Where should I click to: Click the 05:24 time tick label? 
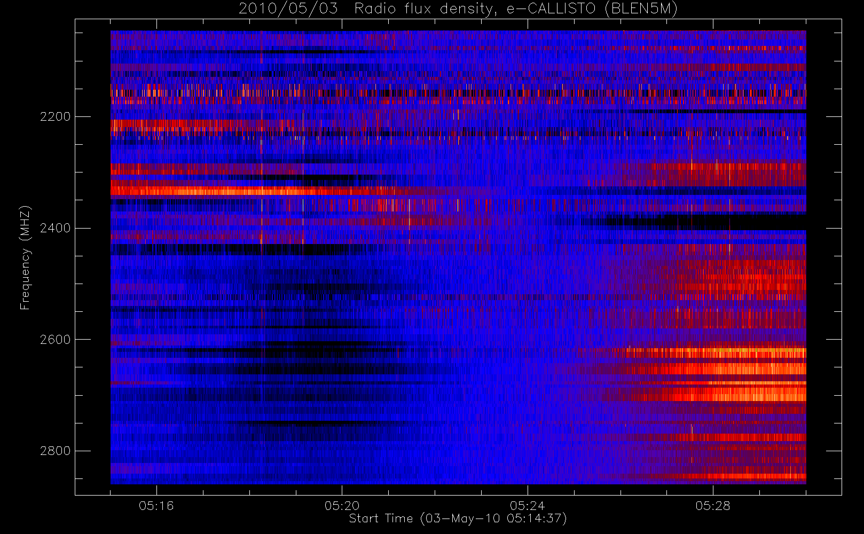(528, 506)
